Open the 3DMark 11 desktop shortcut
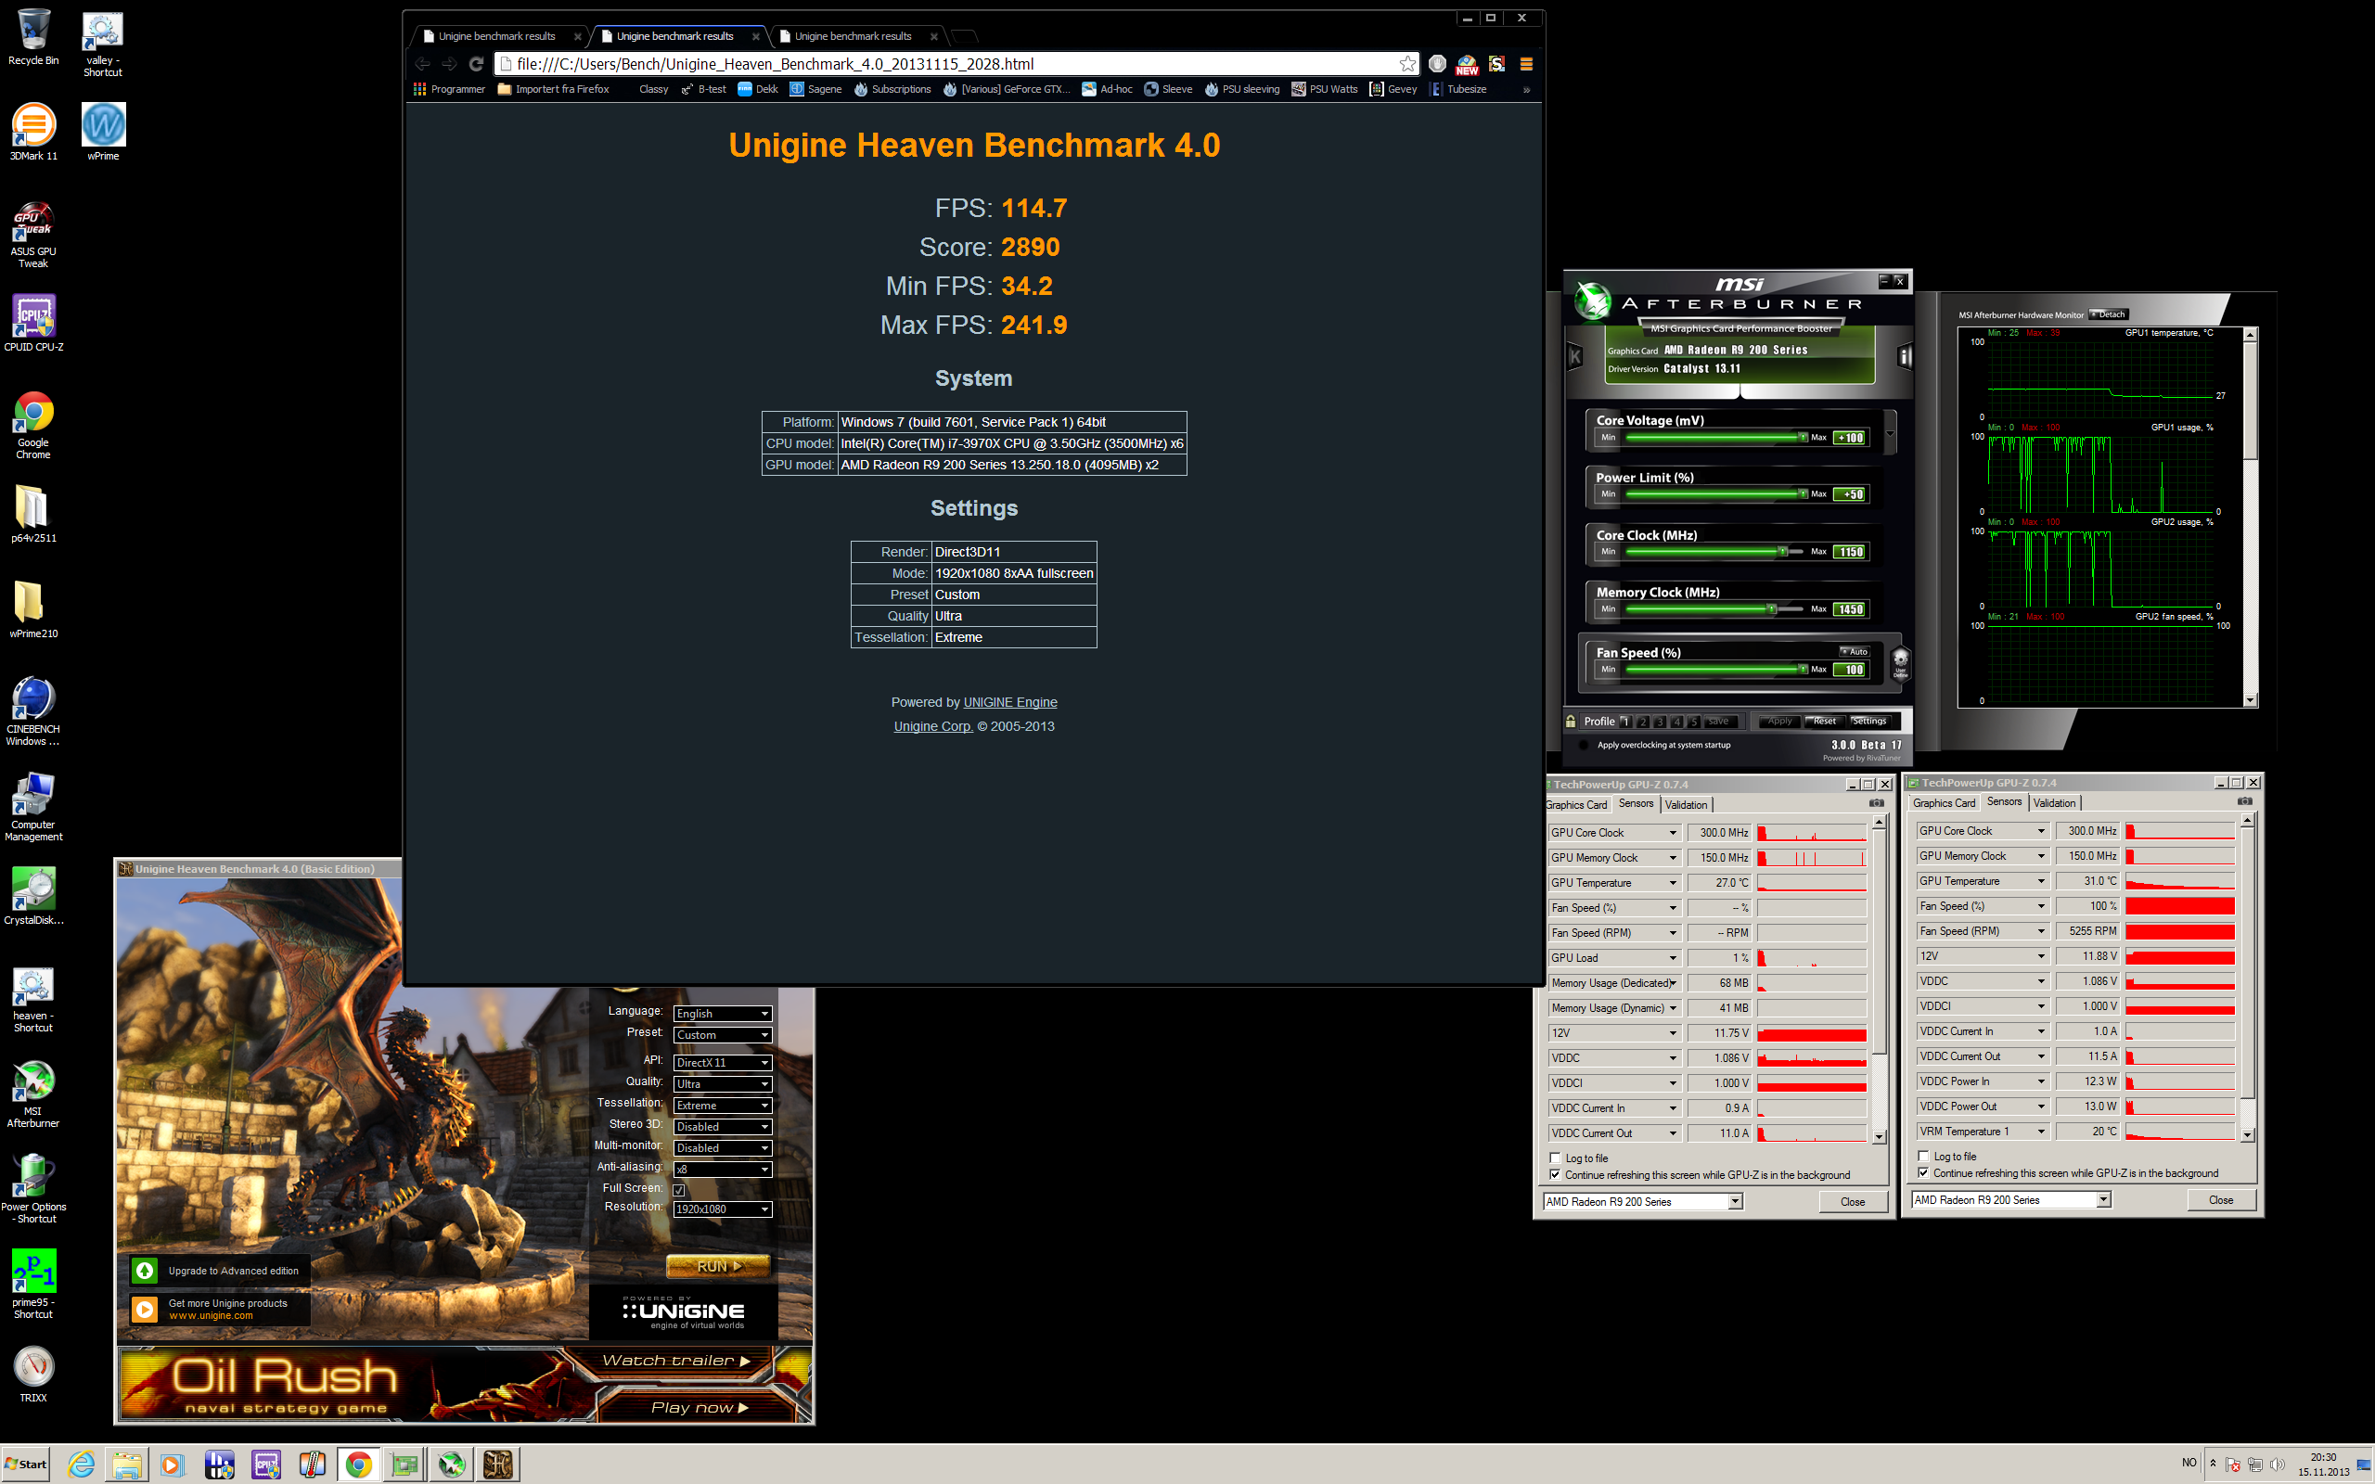2375x1484 pixels. 33,132
